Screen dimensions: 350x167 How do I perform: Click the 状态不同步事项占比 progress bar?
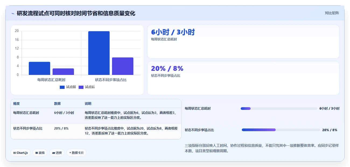pos(281,130)
